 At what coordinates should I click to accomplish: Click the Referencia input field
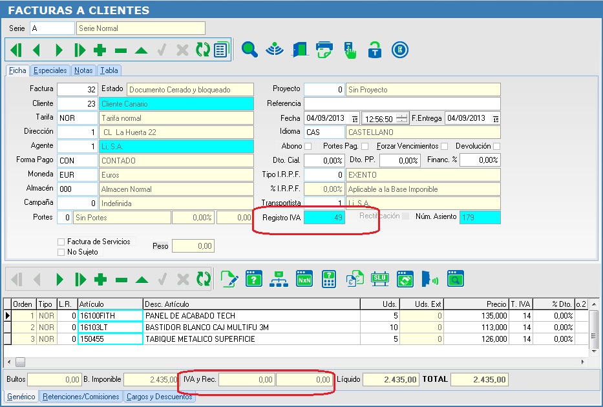(402, 104)
